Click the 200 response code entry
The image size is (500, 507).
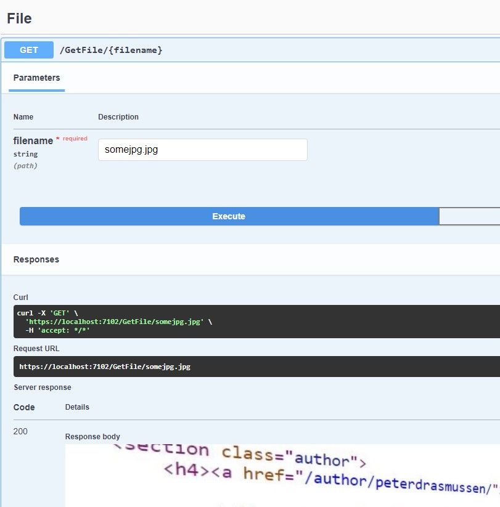[x=20, y=431]
